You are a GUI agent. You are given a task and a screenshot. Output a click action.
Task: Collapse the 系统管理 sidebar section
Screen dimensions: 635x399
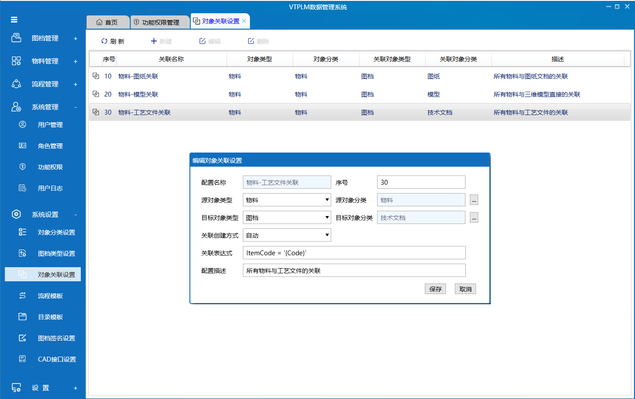click(76, 107)
